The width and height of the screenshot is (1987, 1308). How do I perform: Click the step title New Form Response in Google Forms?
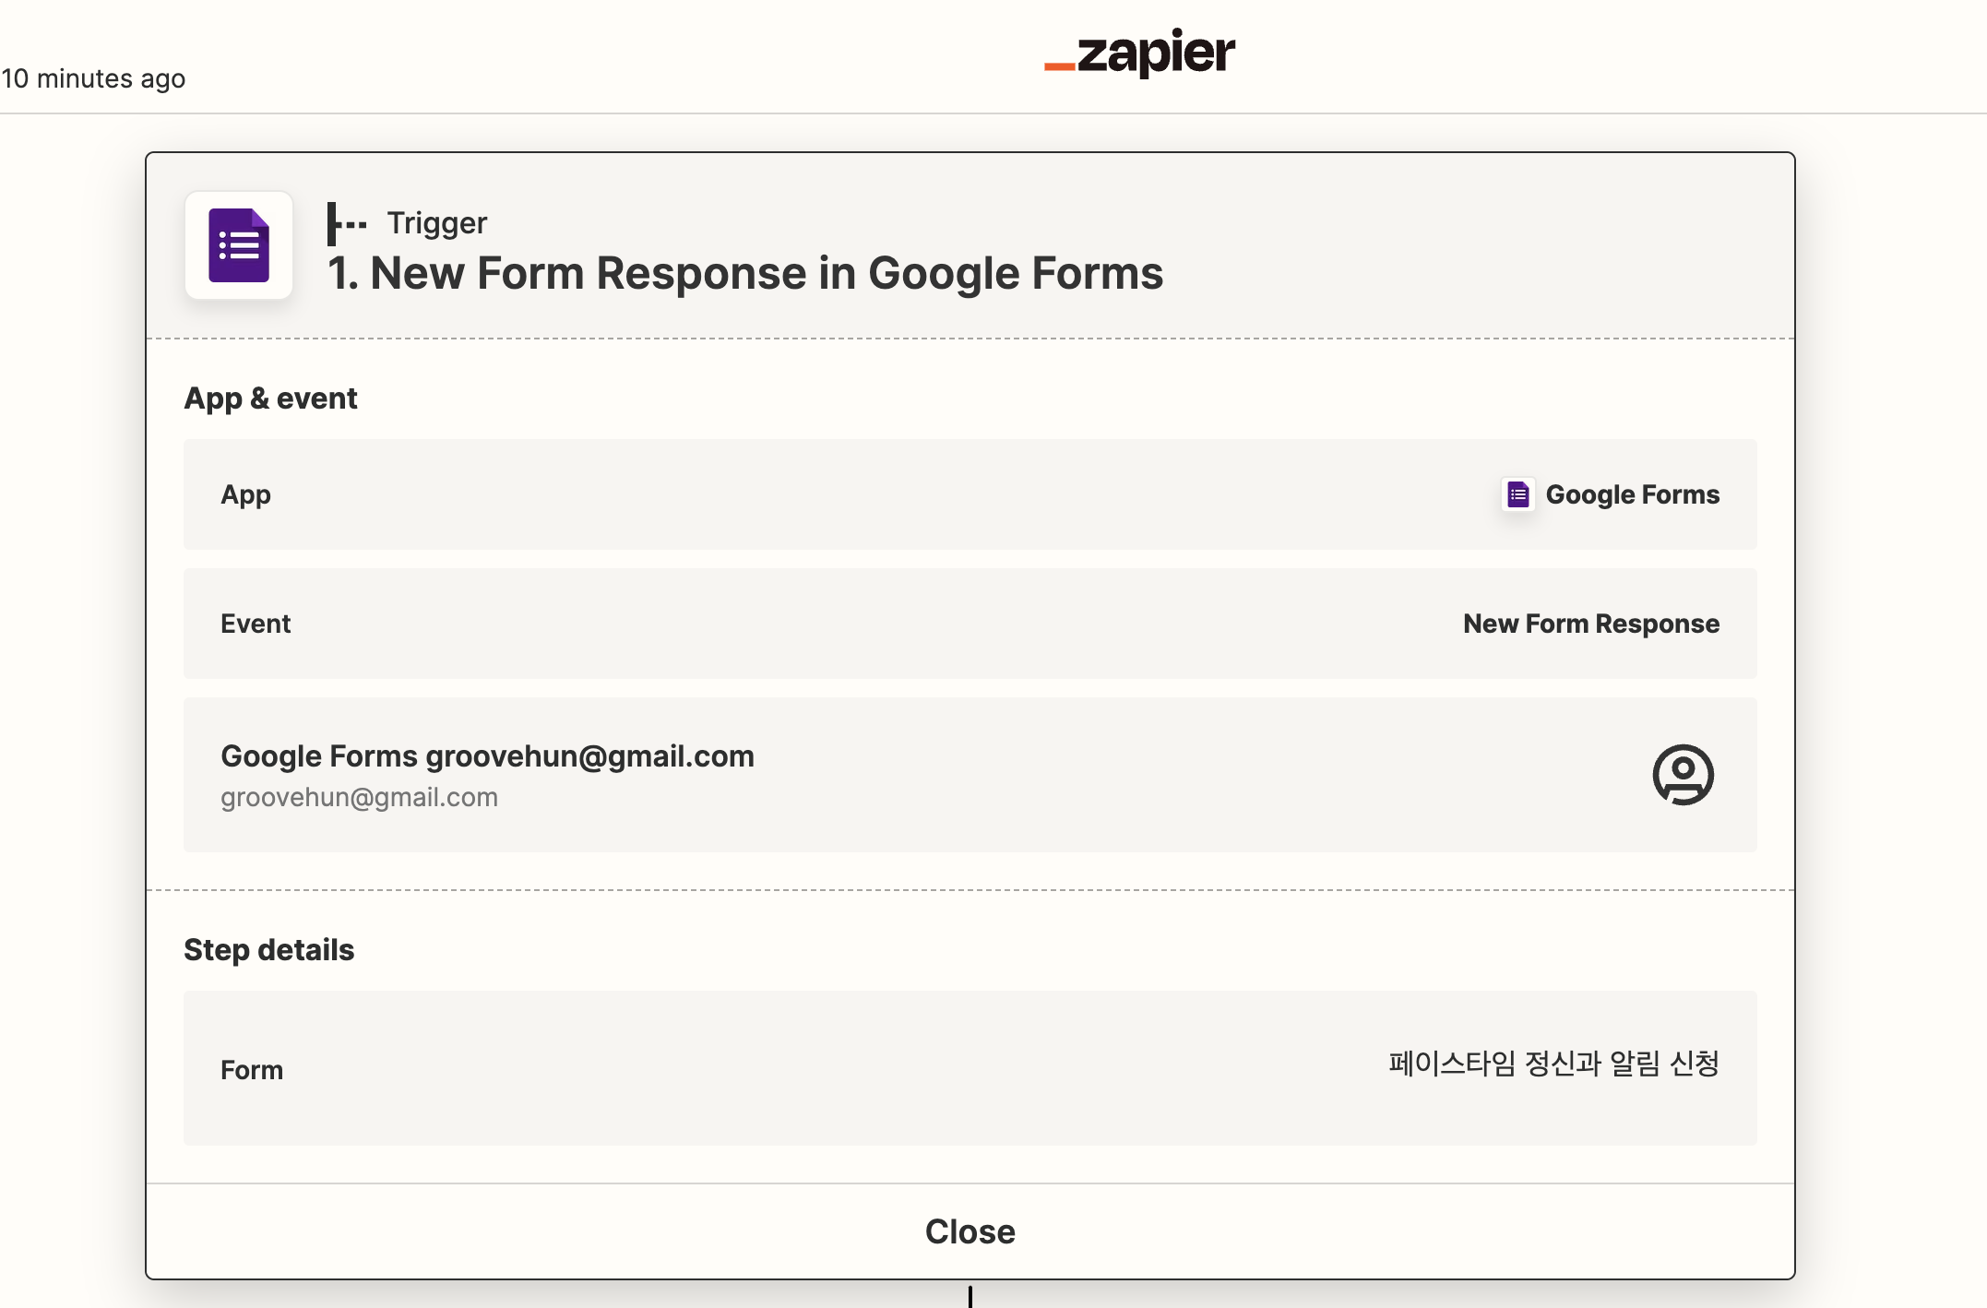(745, 273)
